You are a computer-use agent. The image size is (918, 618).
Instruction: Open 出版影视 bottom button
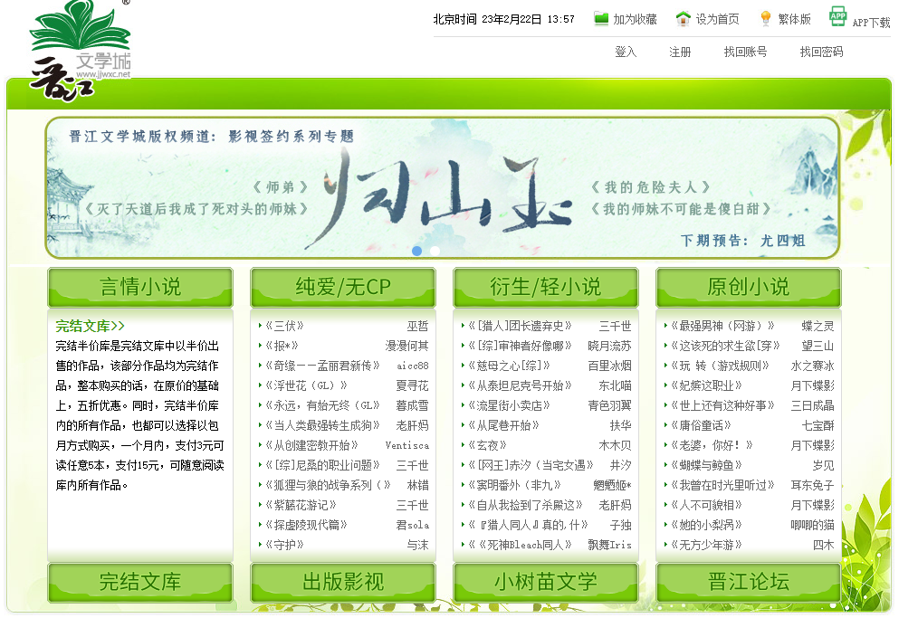coord(343,583)
